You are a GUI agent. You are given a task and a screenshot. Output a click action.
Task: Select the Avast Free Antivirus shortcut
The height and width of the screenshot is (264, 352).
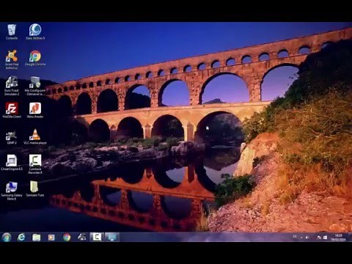[x=12, y=59]
